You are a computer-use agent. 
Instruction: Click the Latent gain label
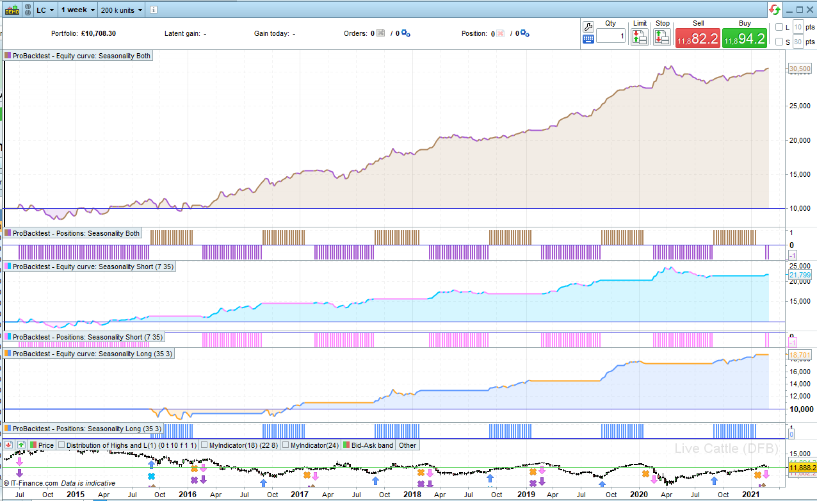tap(182, 33)
